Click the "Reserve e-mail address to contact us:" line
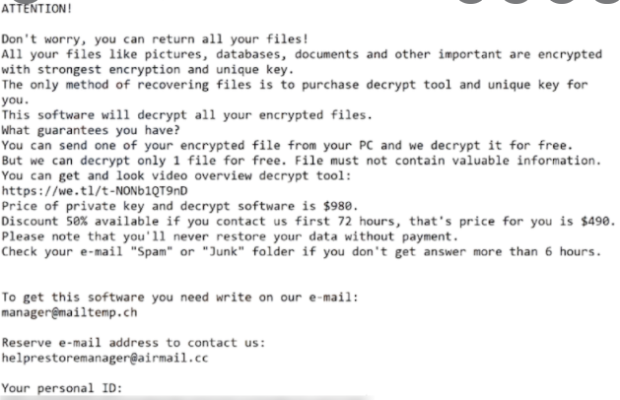The height and width of the screenshot is (400, 620). (132, 341)
